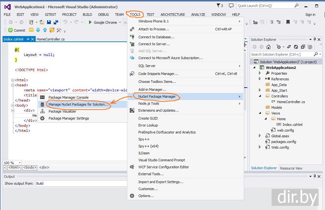Viewport: 325px width, 210px height.
Task: Click the Save All toolbar icon
Action: click(55, 22)
